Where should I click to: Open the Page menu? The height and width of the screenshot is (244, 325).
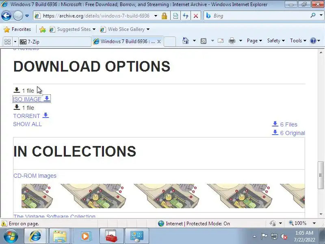tap(254, 41)
